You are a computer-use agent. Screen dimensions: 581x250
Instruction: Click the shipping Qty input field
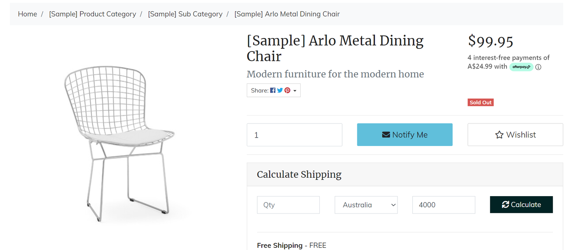pyautogui.click(x=288, y=205)
